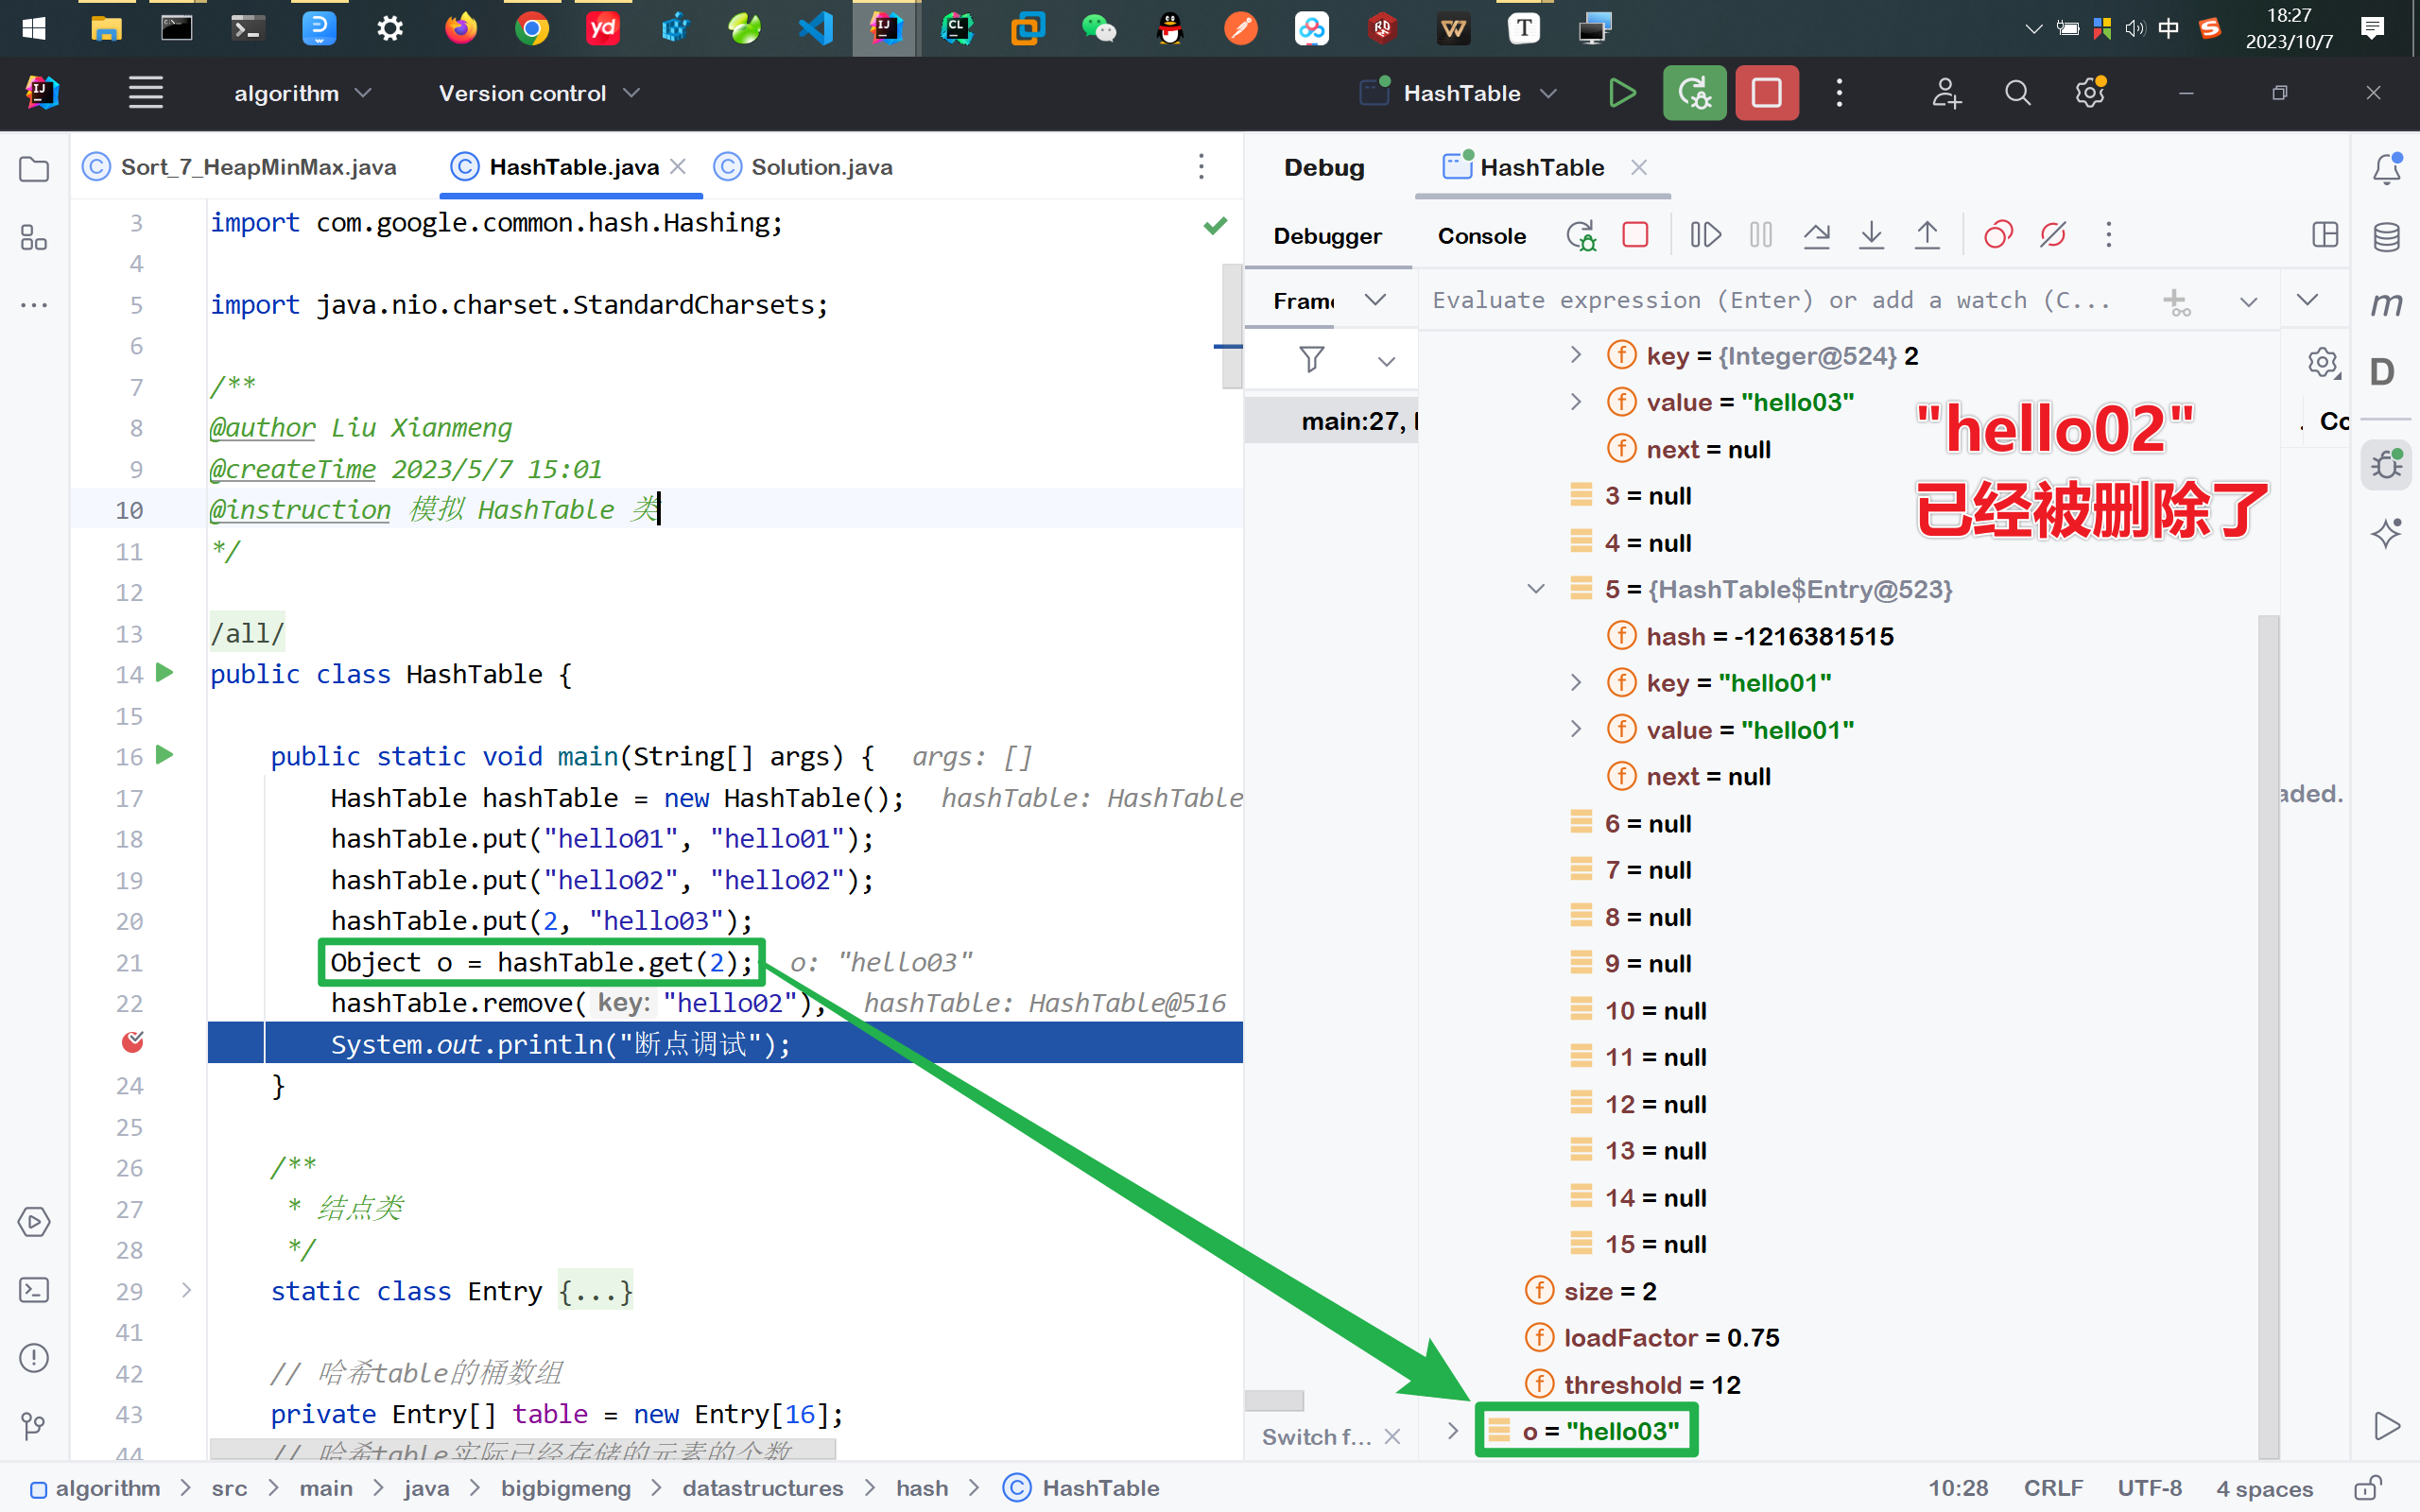Switch to Solution.java editor tab
Image resolution: width=2420 pixels, height=1512 pixels.
[804, 167]
